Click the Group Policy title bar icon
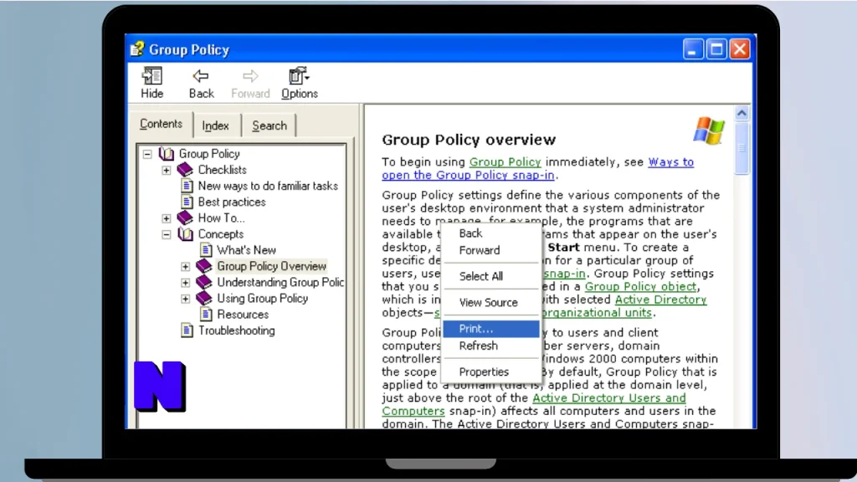Image resolution: width=857 pixels, height=482 pixels. tap(137, 49)
